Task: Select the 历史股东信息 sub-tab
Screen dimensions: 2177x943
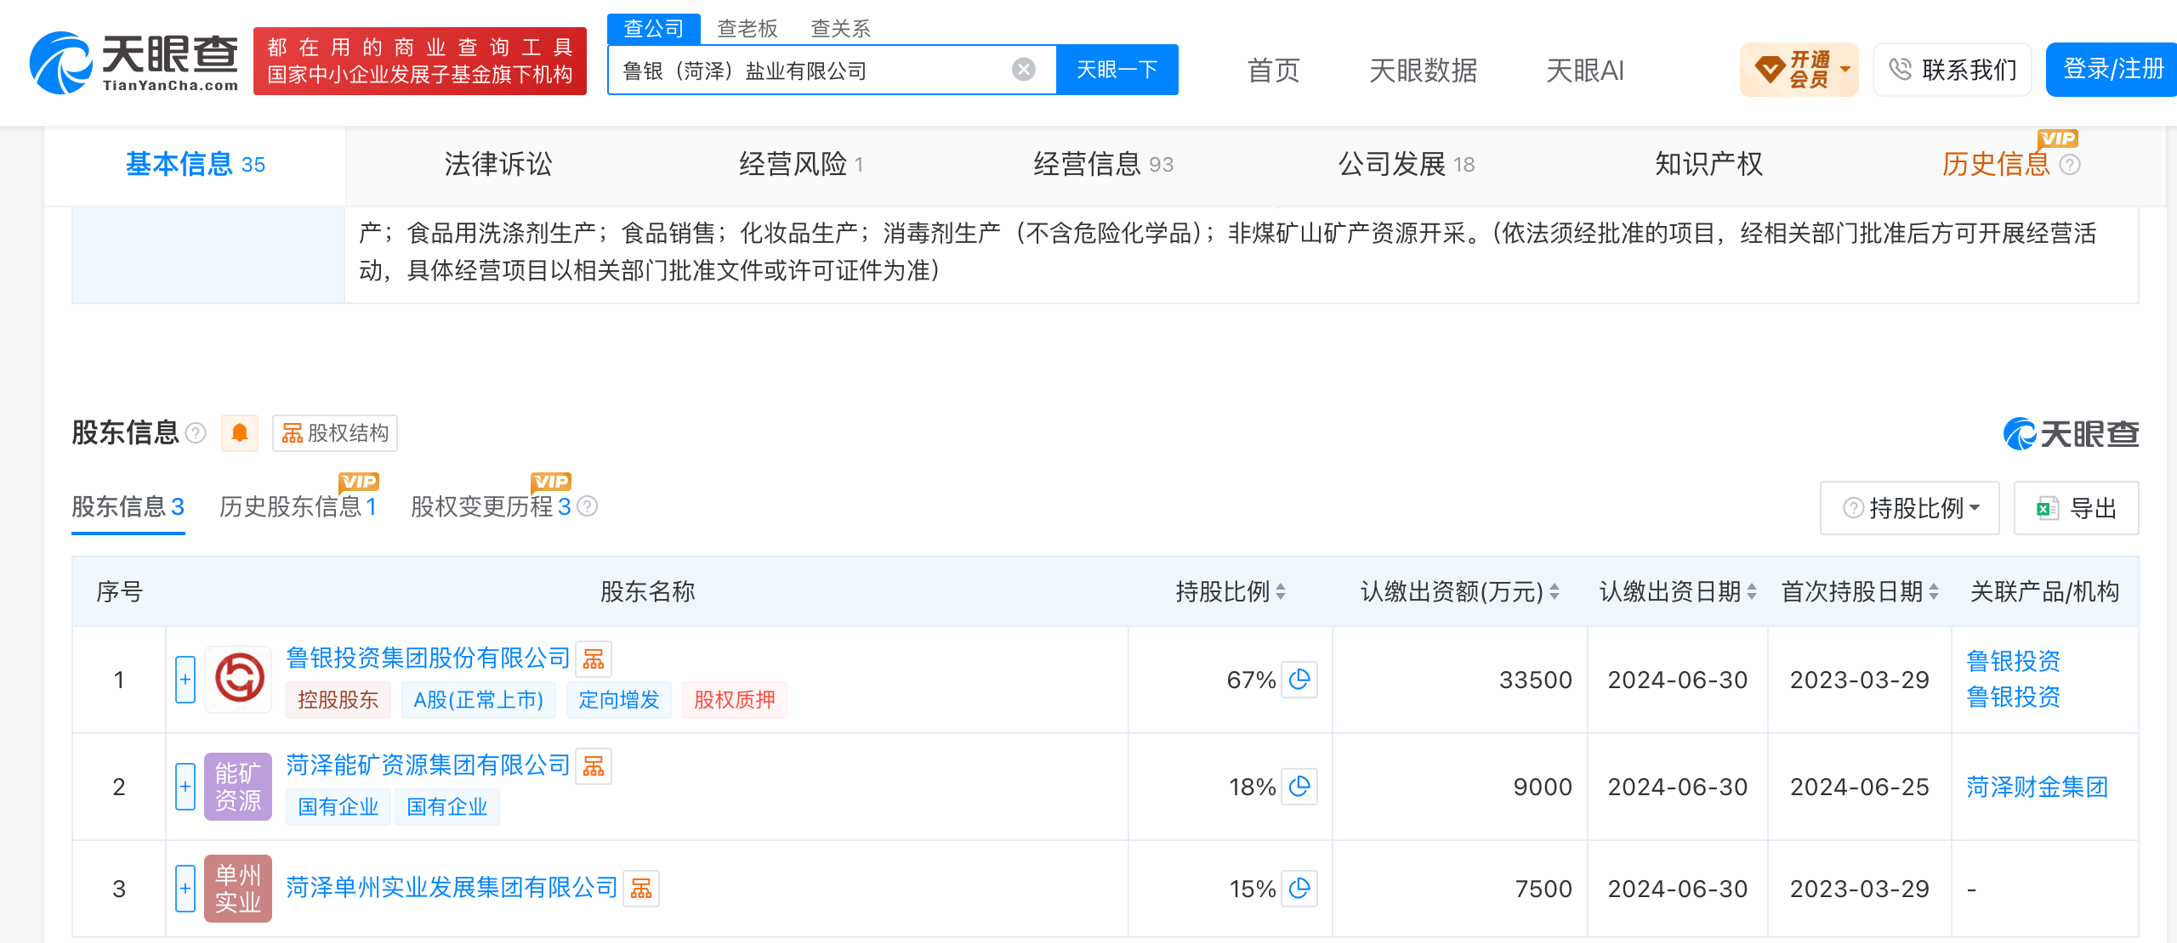Action: click(x=298, y=507)
